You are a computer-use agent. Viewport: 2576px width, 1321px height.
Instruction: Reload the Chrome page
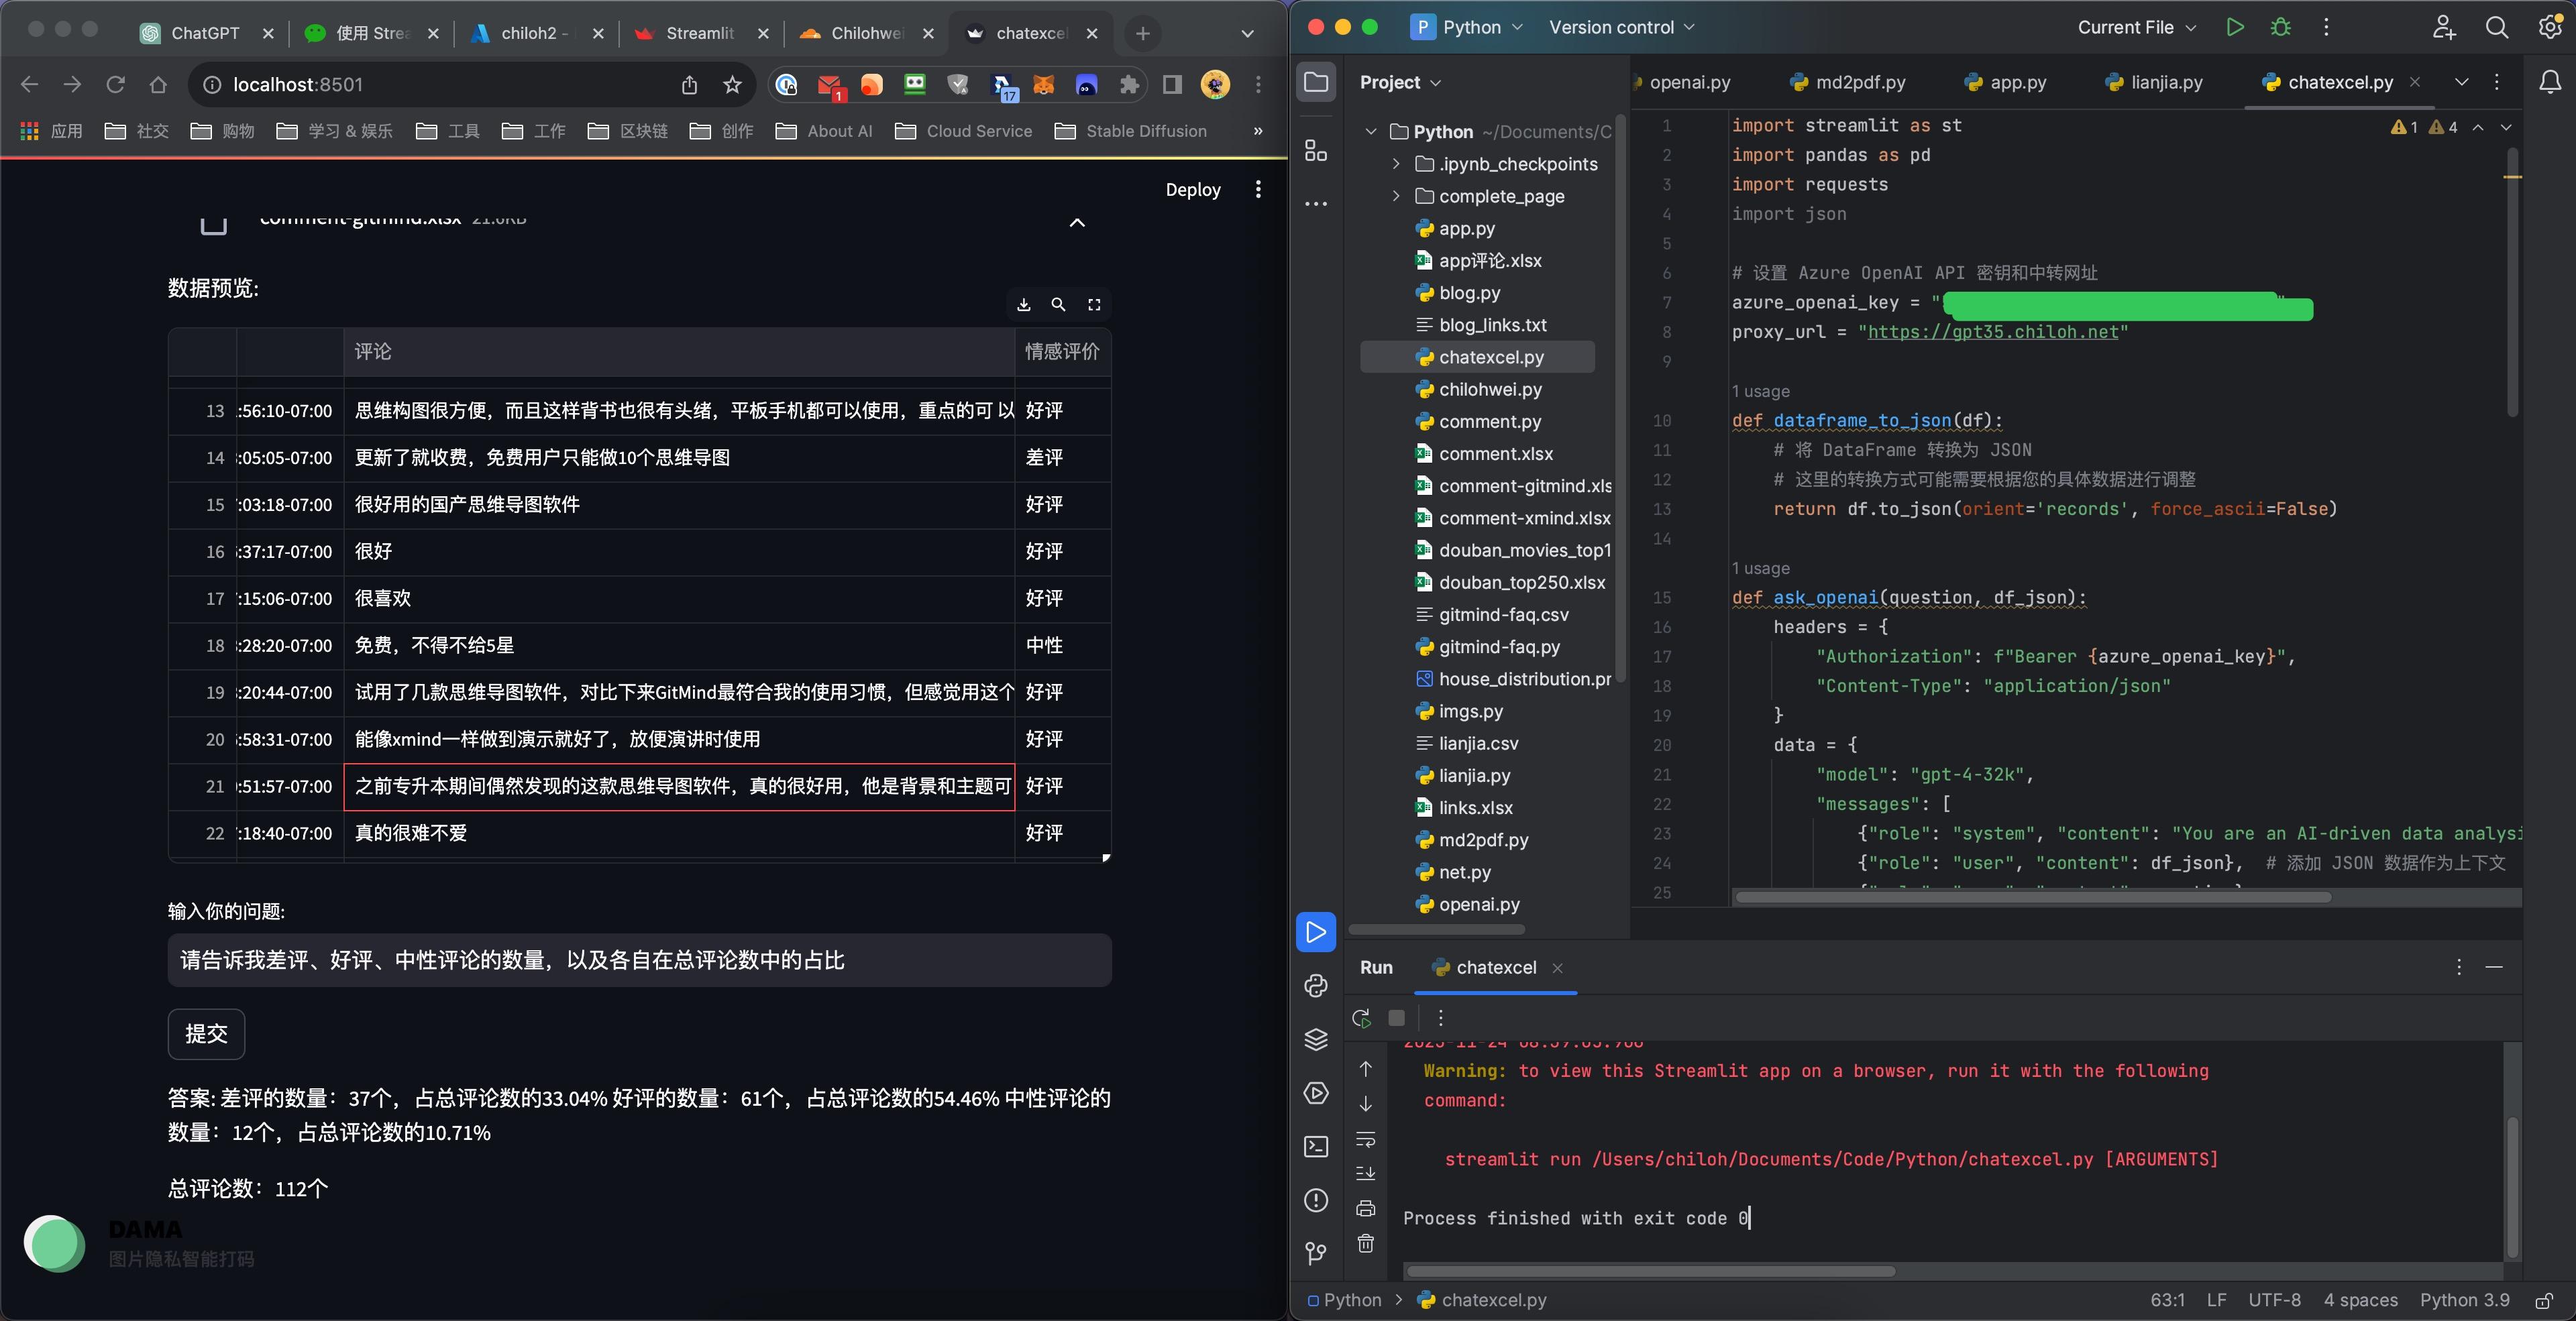coord(116,85)
